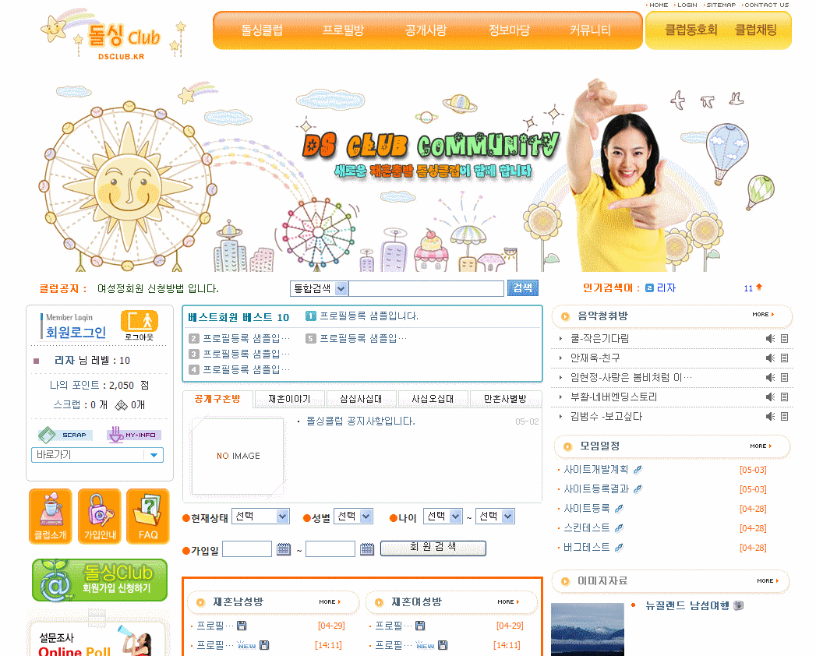Click the up arrow beside rank 11
Screen dimensions: 816x656
pyautogui.click(x=759, y=287)
